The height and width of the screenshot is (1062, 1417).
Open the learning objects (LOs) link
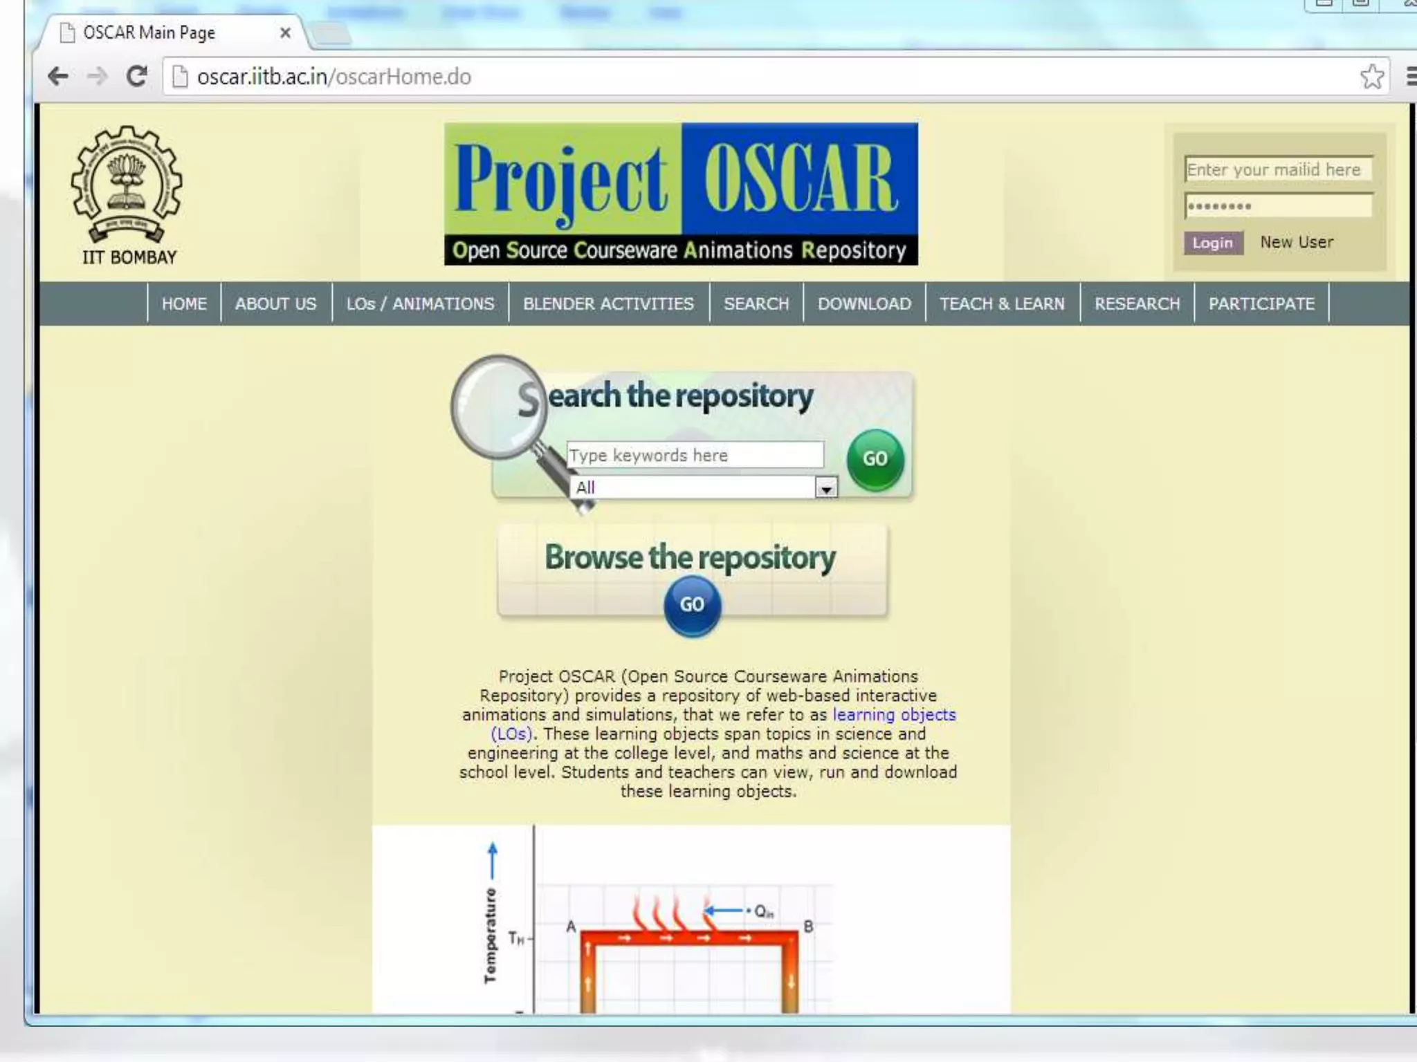pyautogui.click(x=893, y=715)
